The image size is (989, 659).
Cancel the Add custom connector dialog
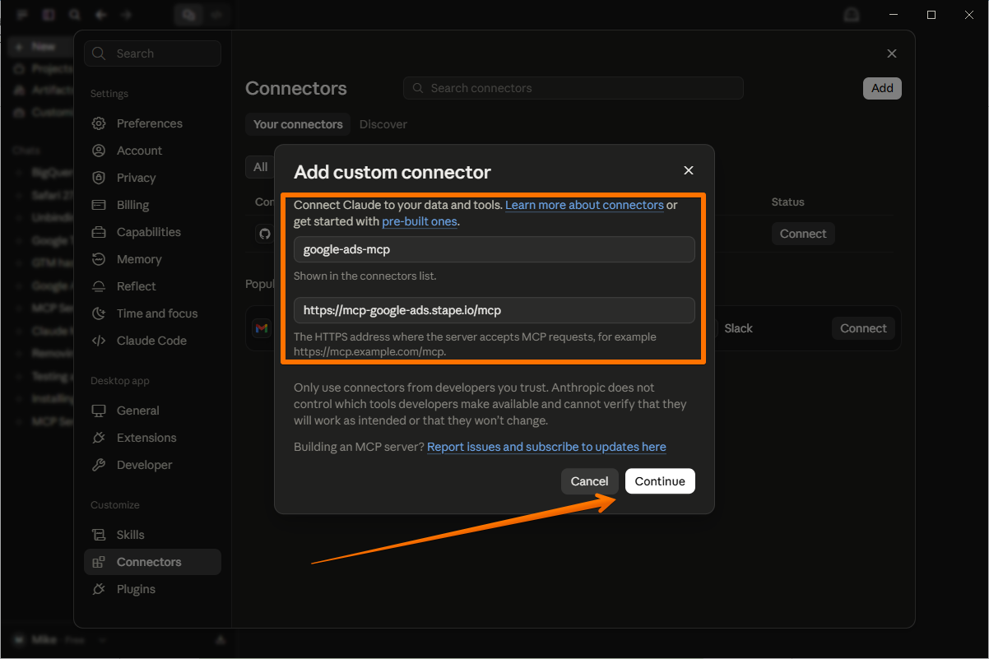tap(589, 481)
